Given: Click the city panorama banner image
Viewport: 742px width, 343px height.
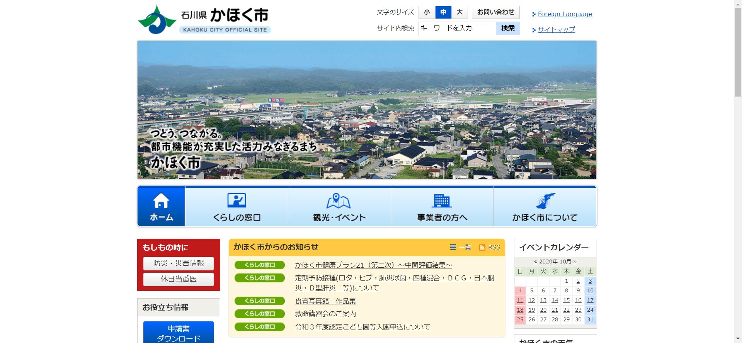Looking at the screenshot, I should tap(367, 110).
